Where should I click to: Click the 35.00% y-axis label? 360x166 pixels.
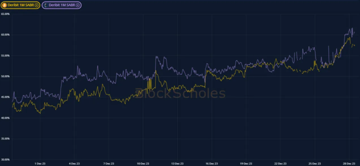6,139
